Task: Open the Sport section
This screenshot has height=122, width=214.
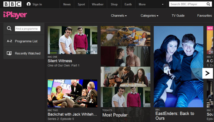Action: (81, 4)
